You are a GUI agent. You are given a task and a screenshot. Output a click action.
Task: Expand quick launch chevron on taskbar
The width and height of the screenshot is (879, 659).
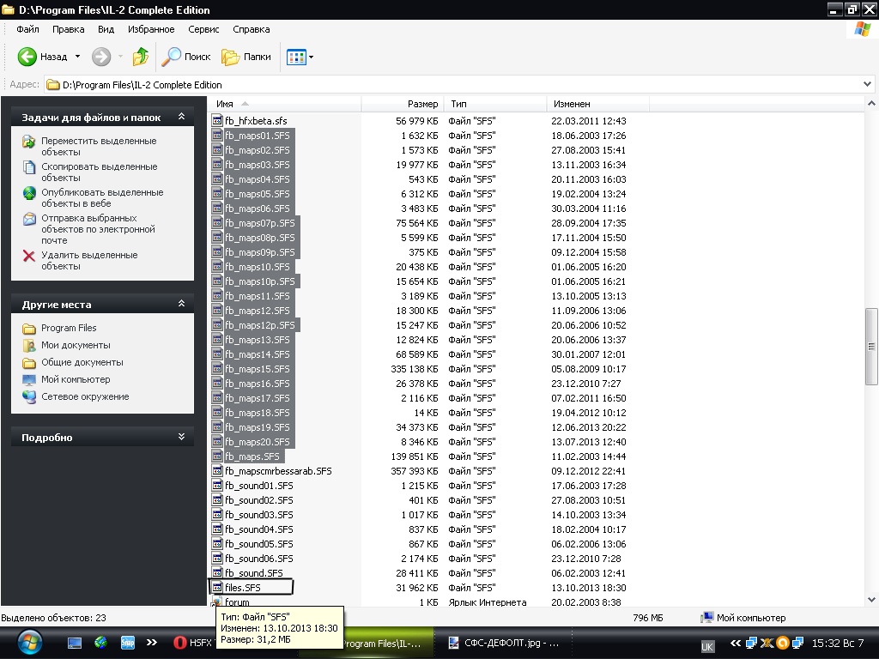[x=152, y=643]
